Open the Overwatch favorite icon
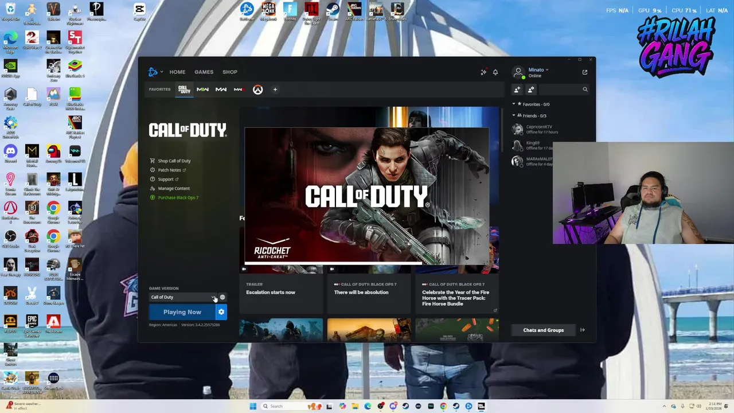Image resolution: width=734 pixels, height=413 pixels. [257, 89]
